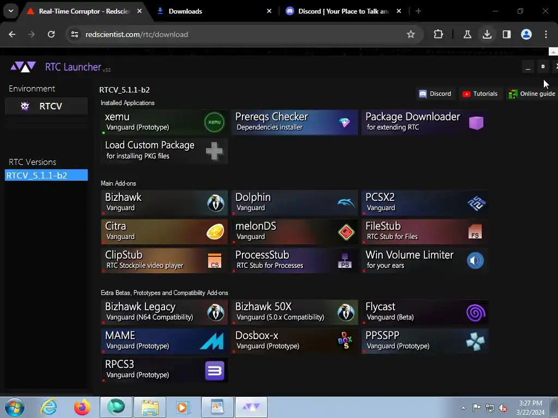This screenshot has width=558, height=418.
Task: Open a new browser tab
Action: coord(418,11)
